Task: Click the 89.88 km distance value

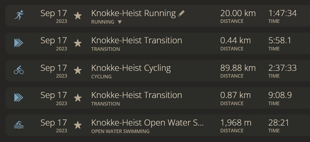Action: tap(238, 68)
